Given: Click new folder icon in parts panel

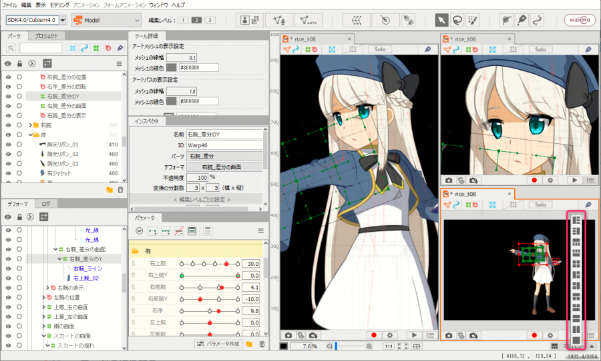Looking at the screenshot, I should (110, 190).
